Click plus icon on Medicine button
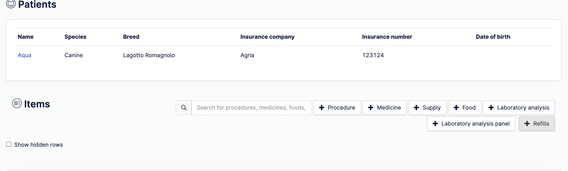568x171 pixels. click(x=371, y=108)
